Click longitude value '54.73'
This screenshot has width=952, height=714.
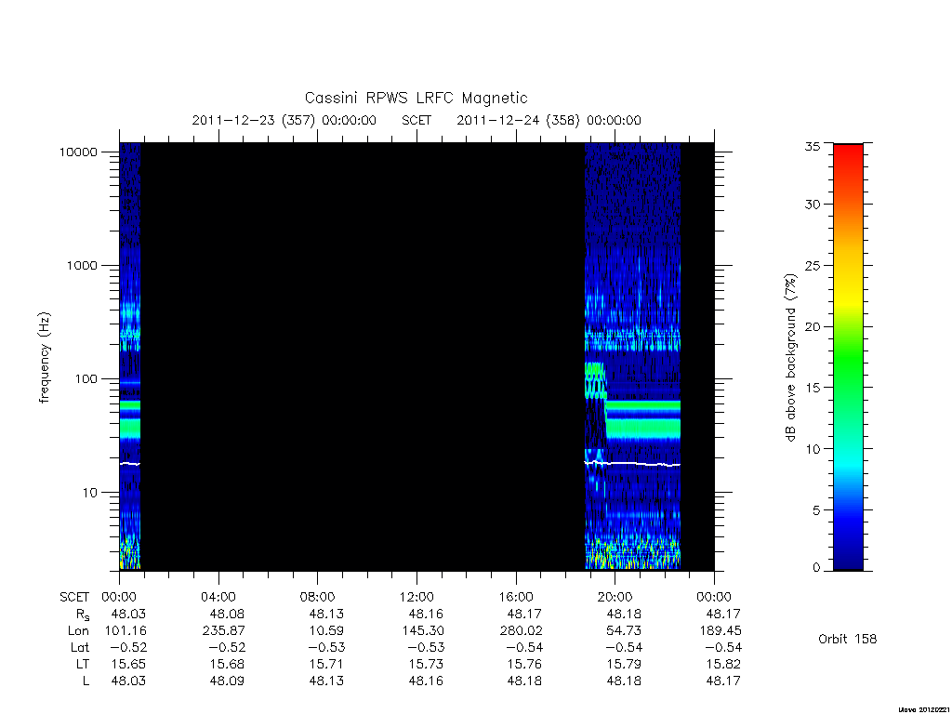[x=624, y=630]
